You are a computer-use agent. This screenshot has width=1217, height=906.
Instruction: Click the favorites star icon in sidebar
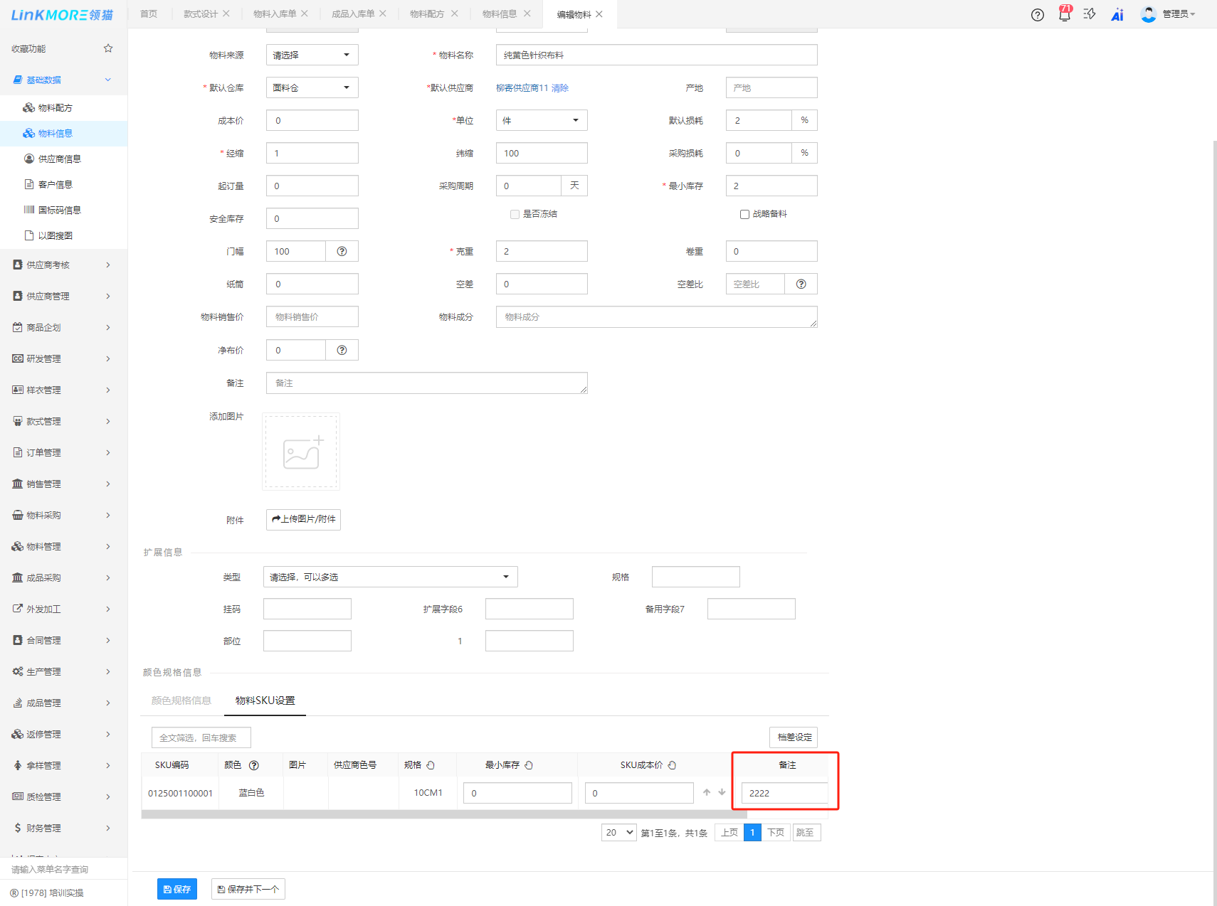108,48
